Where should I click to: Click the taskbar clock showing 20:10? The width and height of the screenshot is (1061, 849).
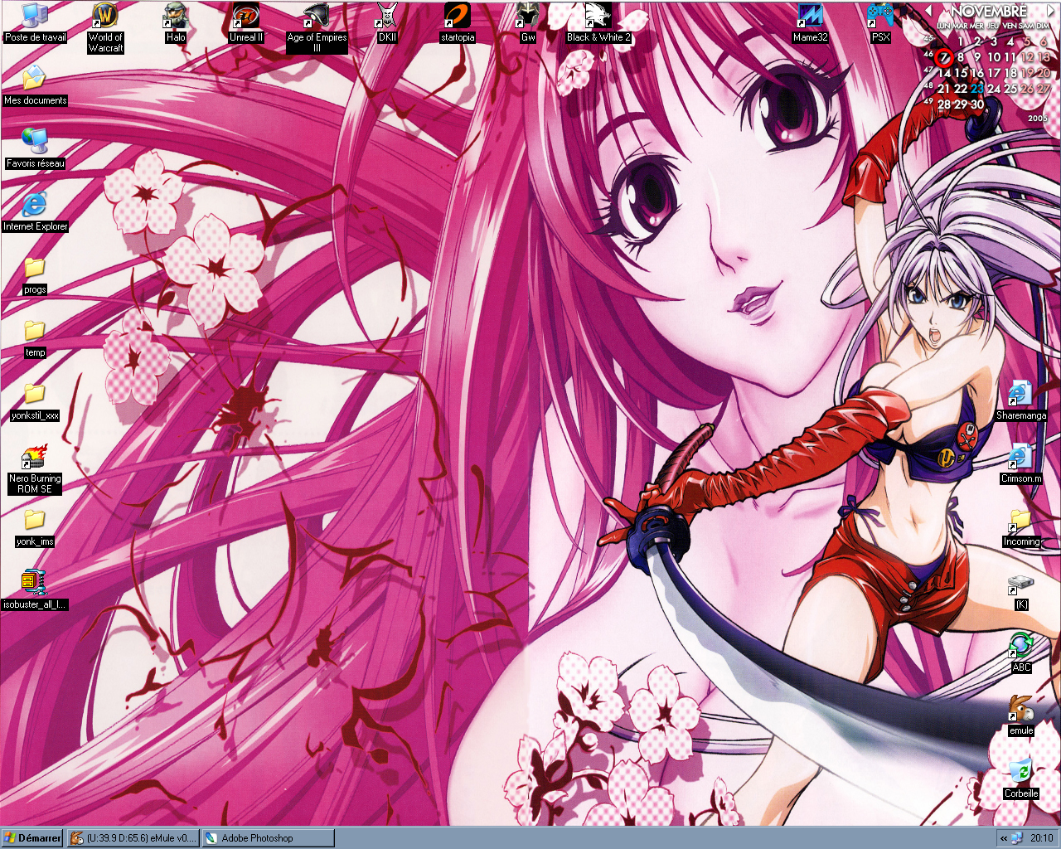(x=1042, y=838)
